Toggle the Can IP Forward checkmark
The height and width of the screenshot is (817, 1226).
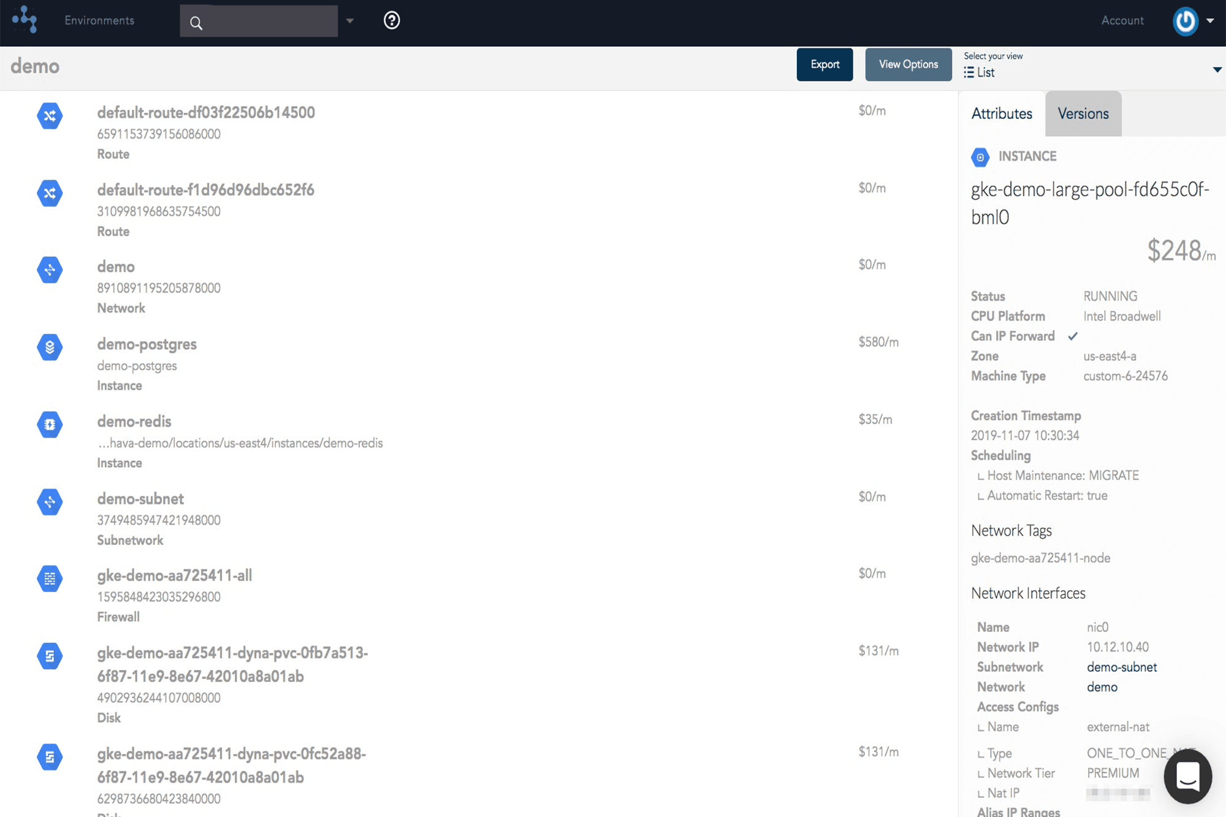tap(1073, 336)
